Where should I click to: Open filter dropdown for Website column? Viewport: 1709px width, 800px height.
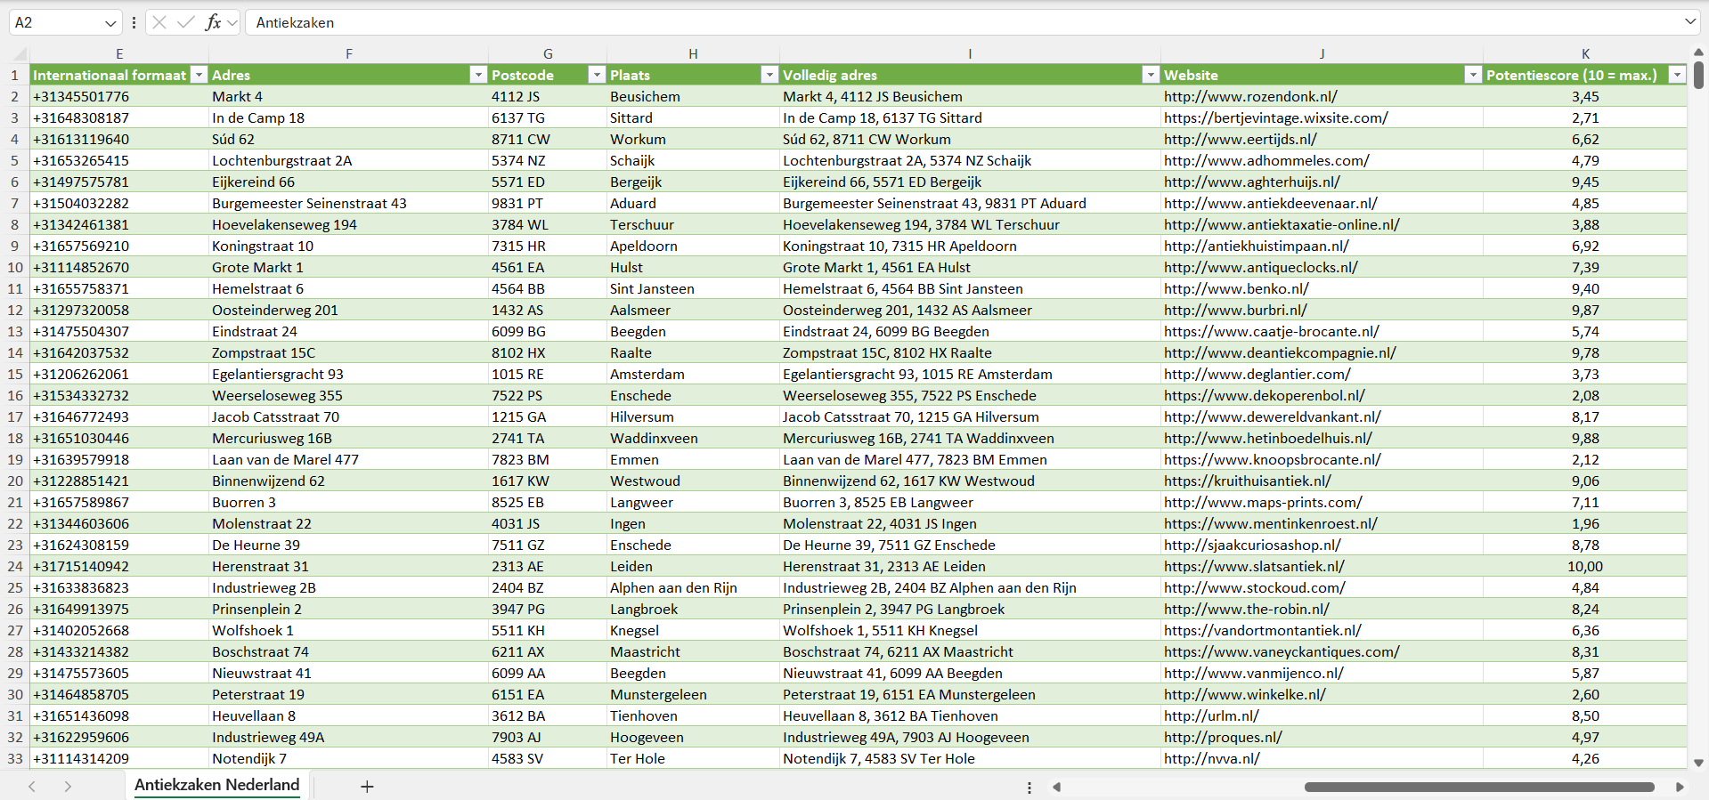pos(1473,75)
